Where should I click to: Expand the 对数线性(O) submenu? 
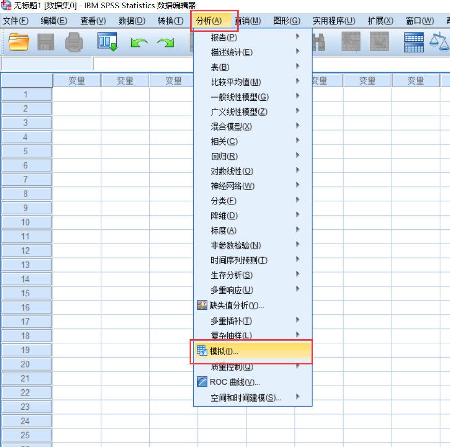click(x=253, y=171)
